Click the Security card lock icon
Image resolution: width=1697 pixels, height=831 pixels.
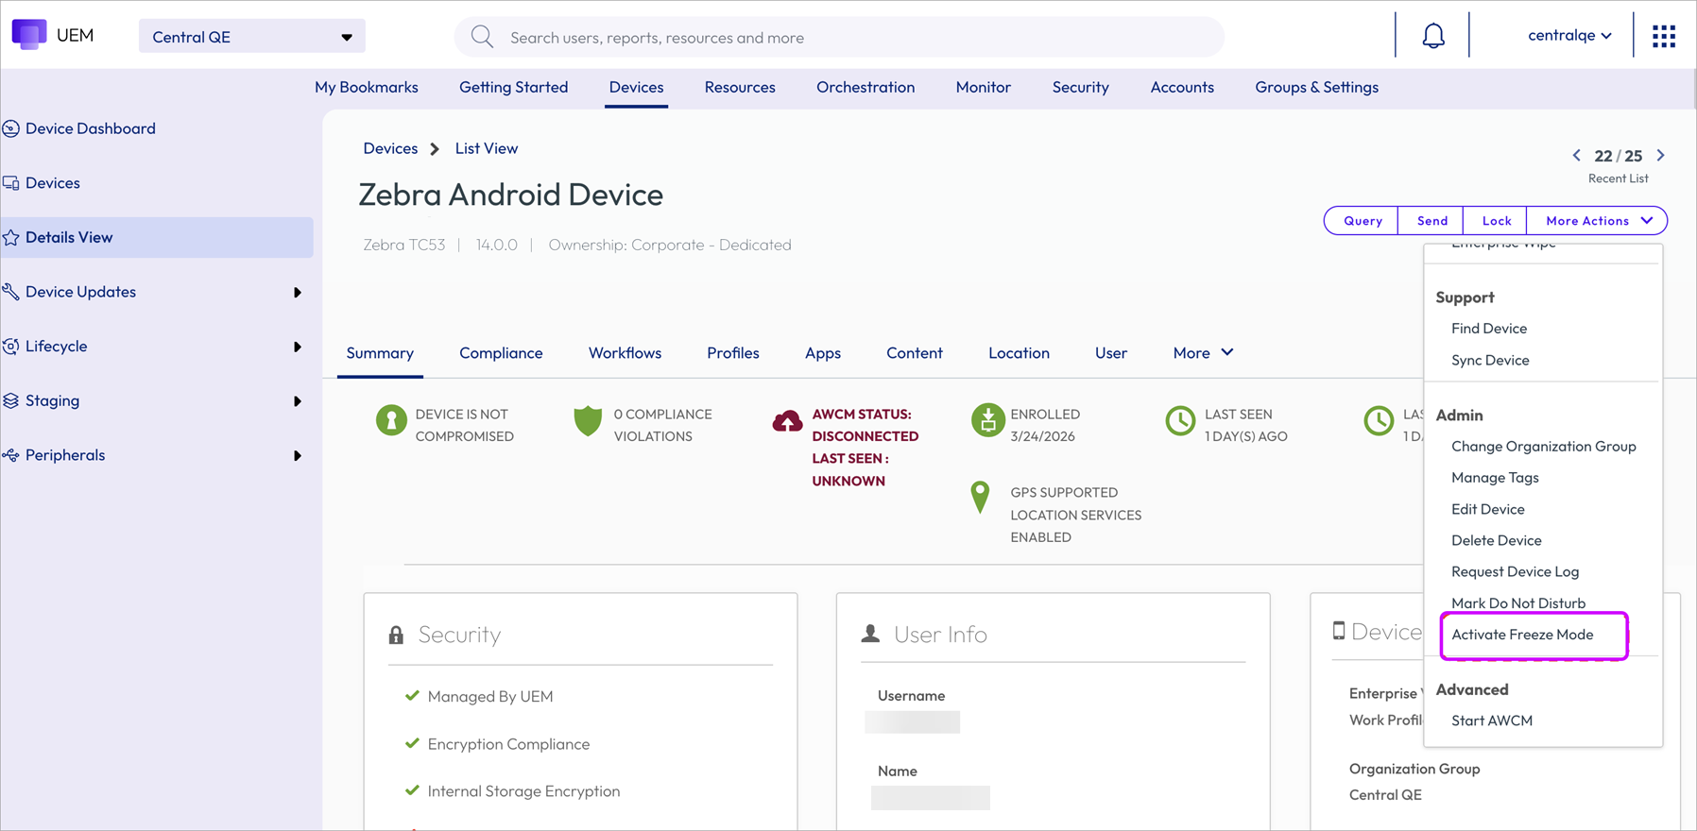[396, 635]
